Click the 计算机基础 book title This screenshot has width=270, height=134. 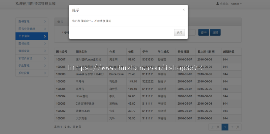(x=83, y=111)
